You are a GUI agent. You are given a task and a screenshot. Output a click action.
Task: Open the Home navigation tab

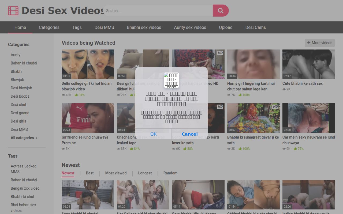(x=20, y=27)
